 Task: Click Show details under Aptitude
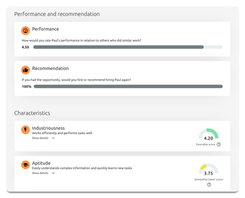click(x=40, y=173)
